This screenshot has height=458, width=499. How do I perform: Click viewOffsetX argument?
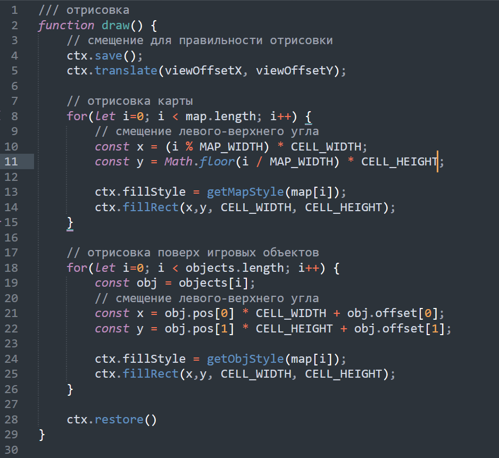(x=203, y=71)
